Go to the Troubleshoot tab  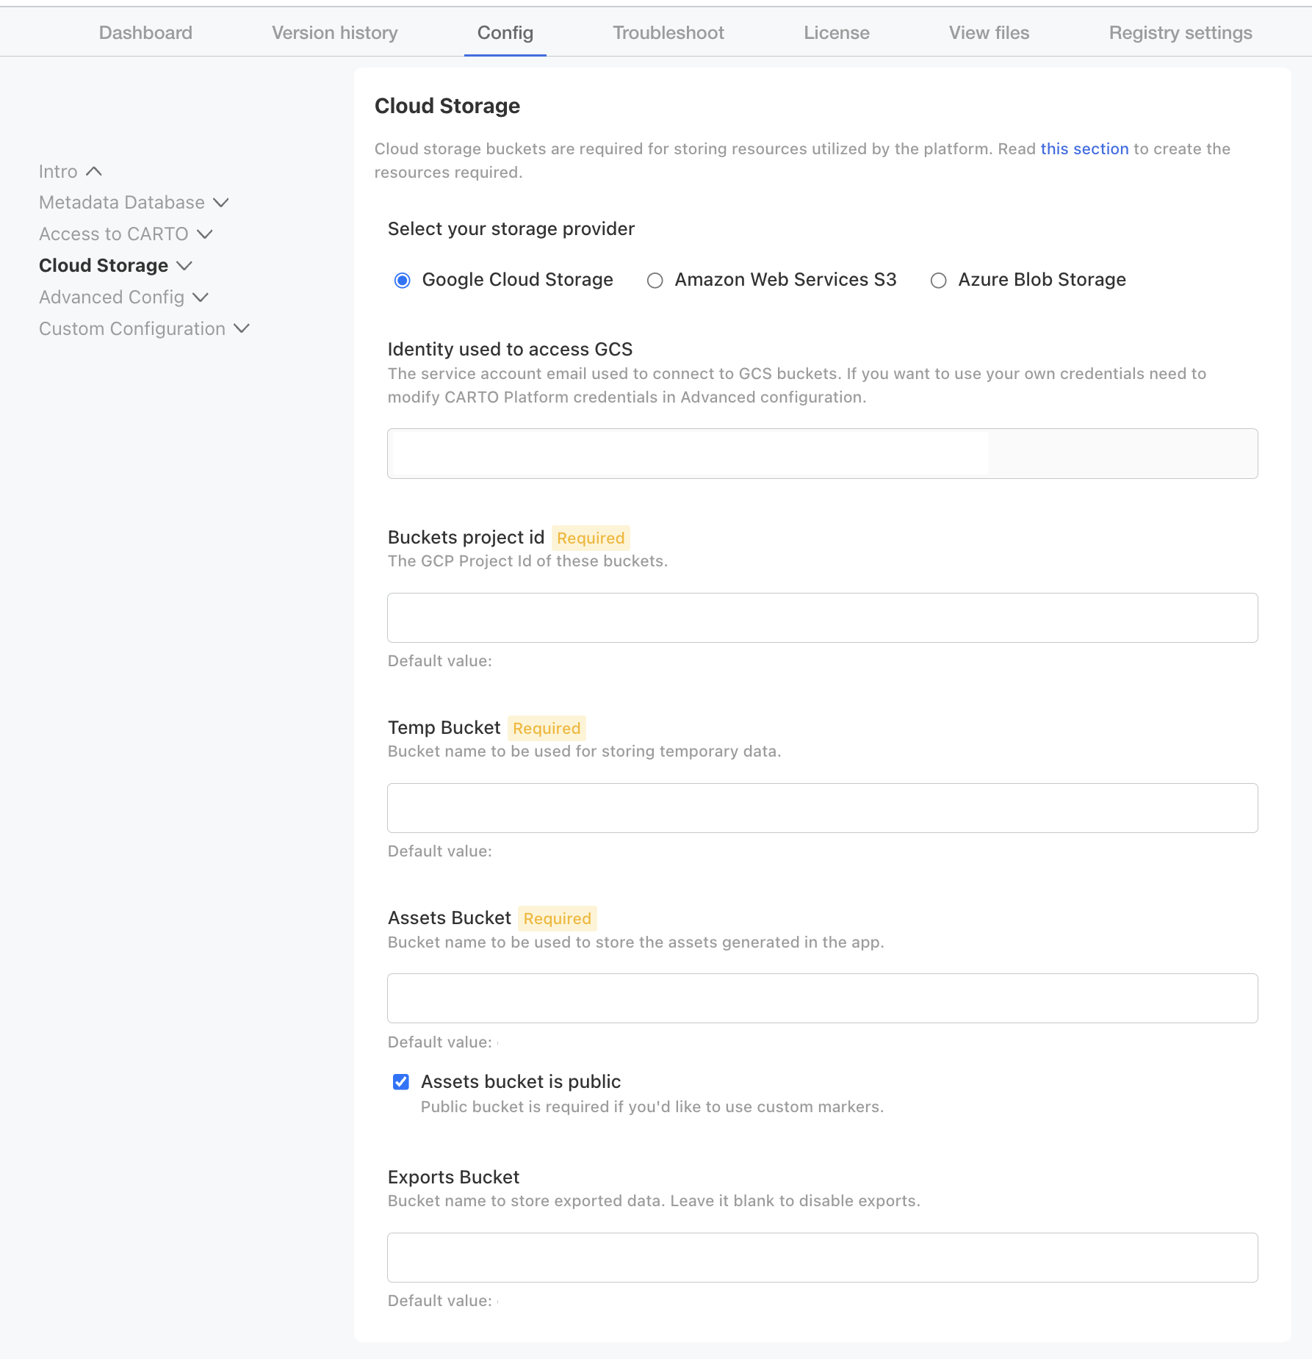click(x=668, y=33)
